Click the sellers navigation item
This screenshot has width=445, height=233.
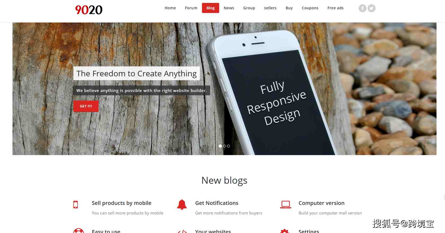click(270, 8)
